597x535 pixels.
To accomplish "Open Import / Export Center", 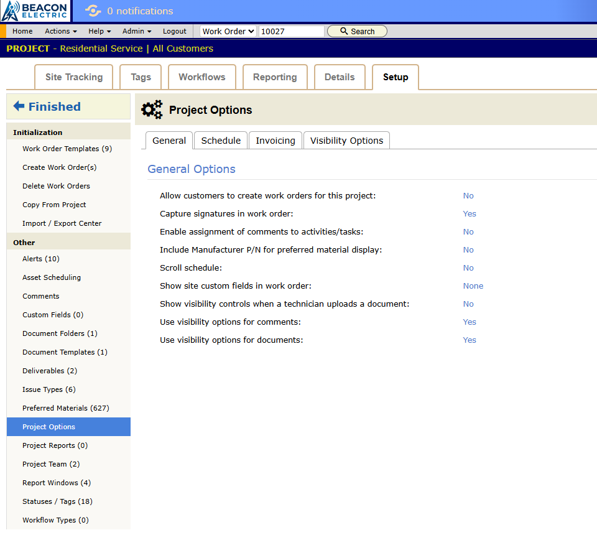I will coord(62,223).
